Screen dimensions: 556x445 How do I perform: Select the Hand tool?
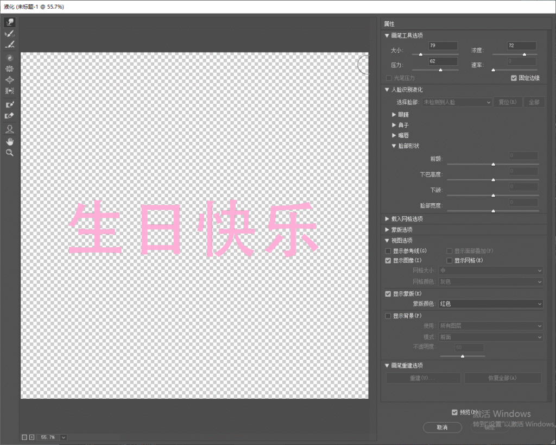[x=10, y=142]
